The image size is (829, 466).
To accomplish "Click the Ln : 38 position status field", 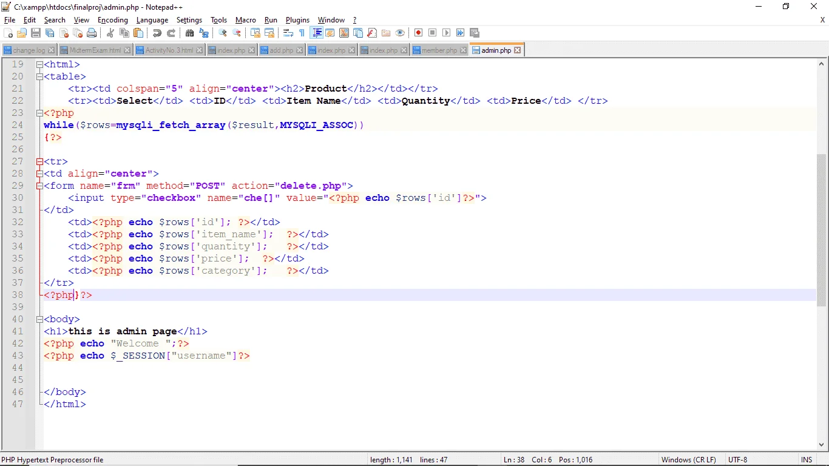I will 514,460.
